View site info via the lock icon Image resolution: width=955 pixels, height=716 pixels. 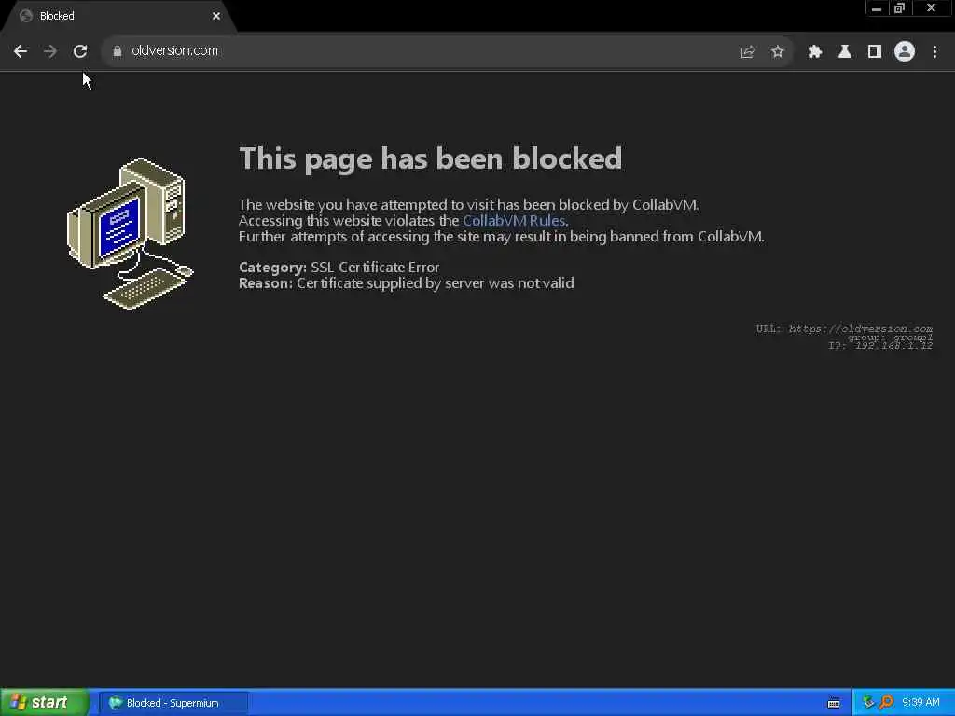click(x=117, y=51)
